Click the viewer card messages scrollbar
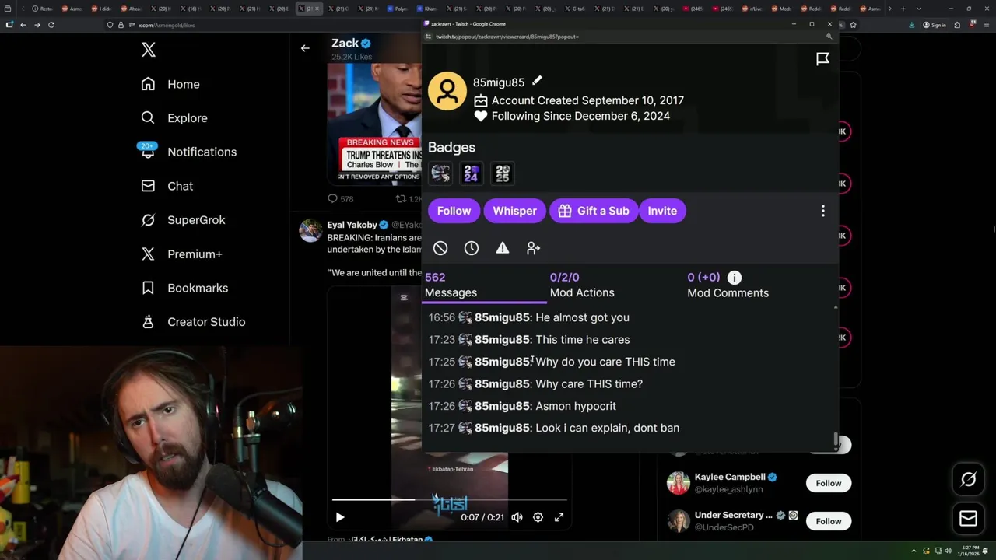 (x=836, y=441)
